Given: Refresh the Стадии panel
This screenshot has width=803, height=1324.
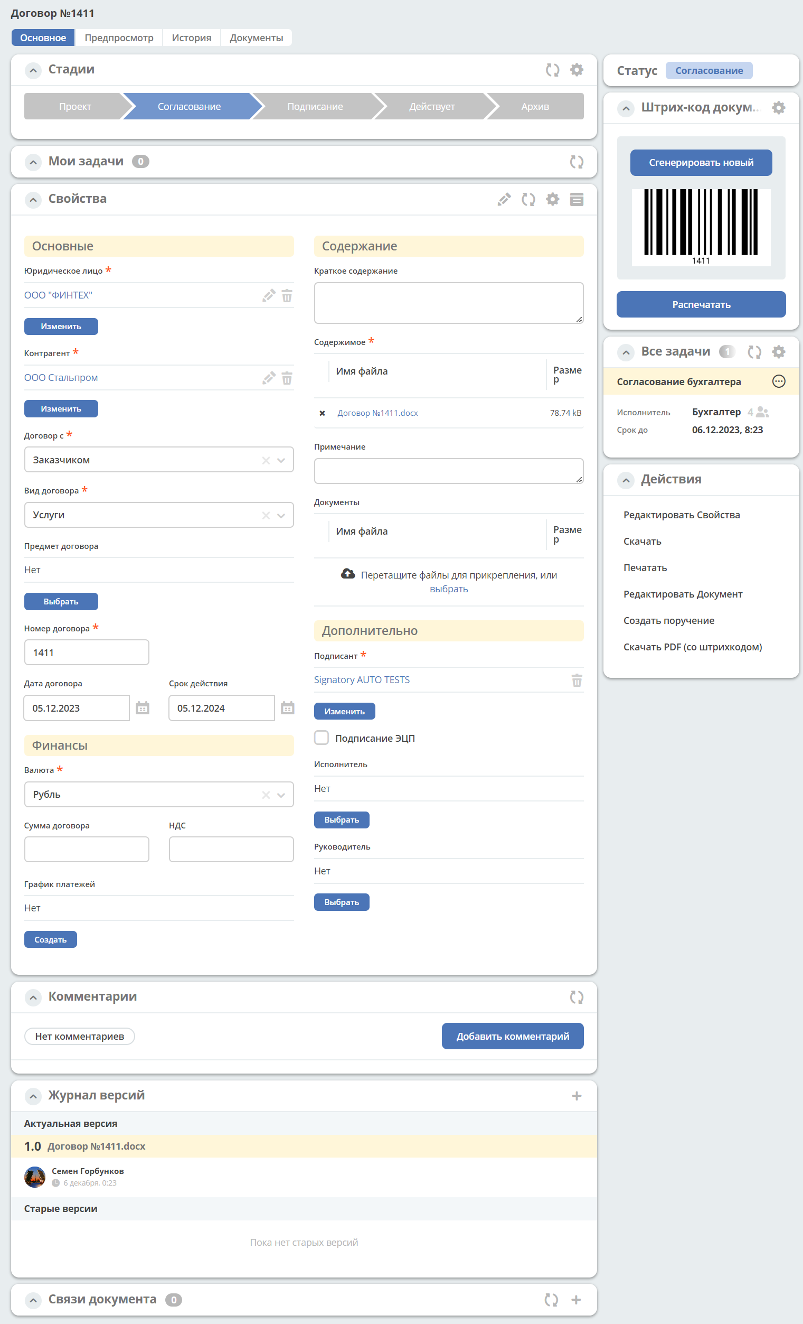Looking at the screenshot, I should (552, 70).
